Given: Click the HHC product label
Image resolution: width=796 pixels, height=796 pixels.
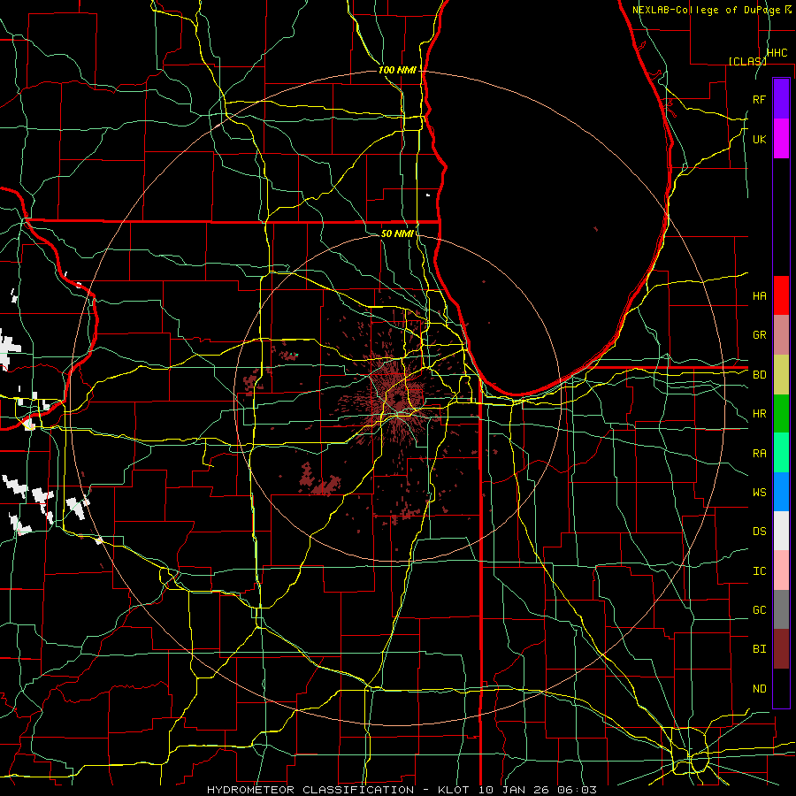Looking at the screenshot, I should [x=777, y=53].
